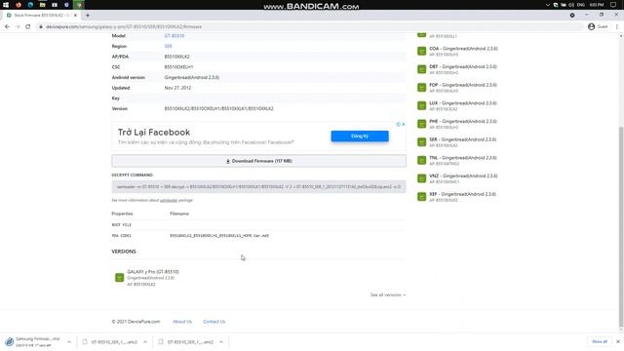Open the red Firefox-style taskbar app
This screenshot has height=351, width=624.
coord(19,5)
